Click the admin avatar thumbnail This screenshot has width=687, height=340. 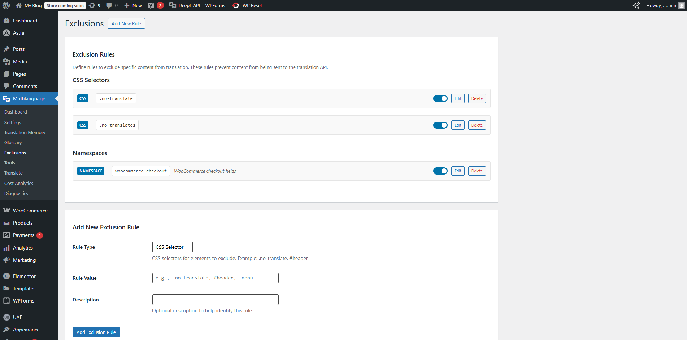tap(681, 5)
